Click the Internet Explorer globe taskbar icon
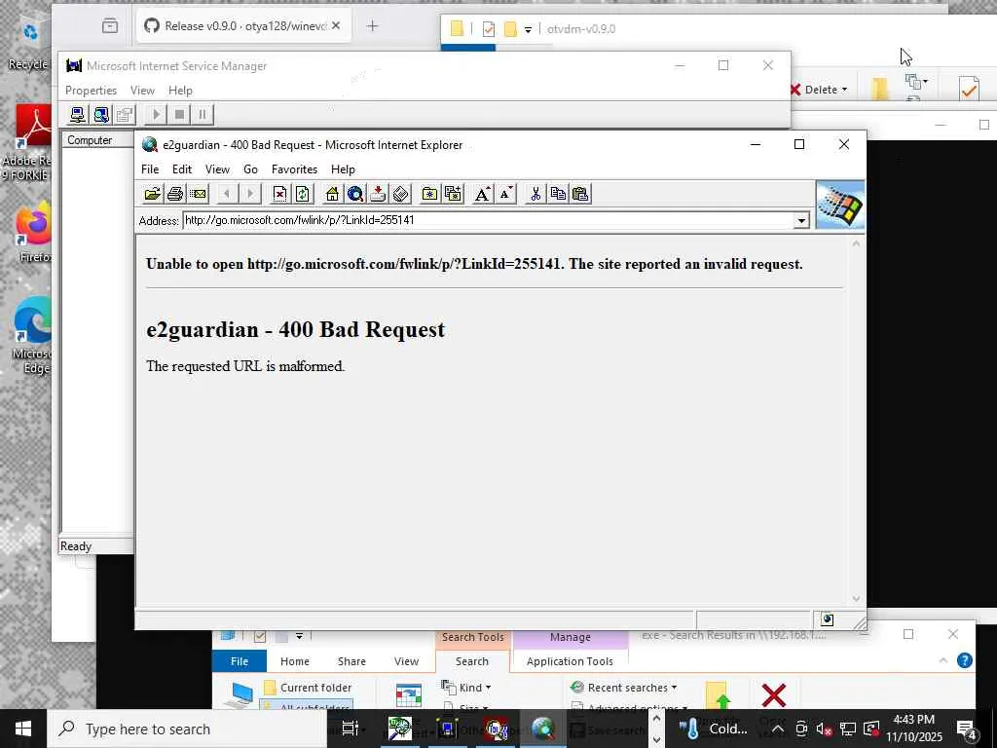 tap(542, 729)
